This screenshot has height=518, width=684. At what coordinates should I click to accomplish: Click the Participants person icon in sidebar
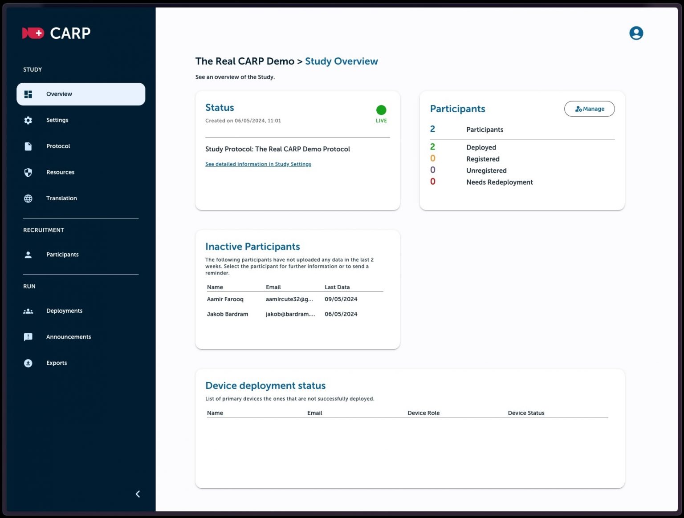click(28, 255)
